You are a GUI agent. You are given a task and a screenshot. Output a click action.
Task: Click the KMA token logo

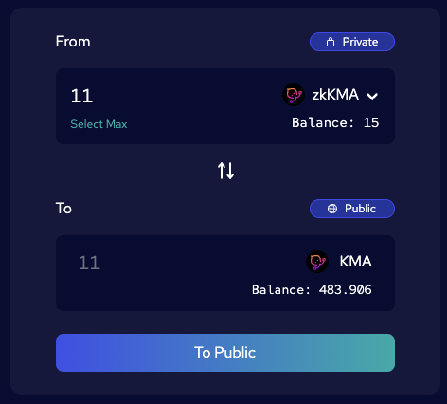pyautogui.click(x=317, y=262)
